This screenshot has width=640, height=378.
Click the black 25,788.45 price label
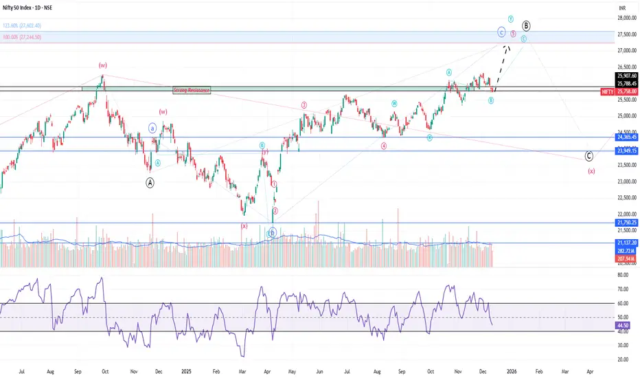pos(627,83)
